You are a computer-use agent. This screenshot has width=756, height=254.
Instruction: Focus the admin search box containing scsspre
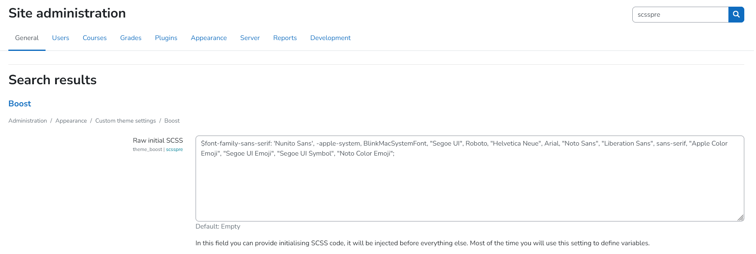click(680, 15)
